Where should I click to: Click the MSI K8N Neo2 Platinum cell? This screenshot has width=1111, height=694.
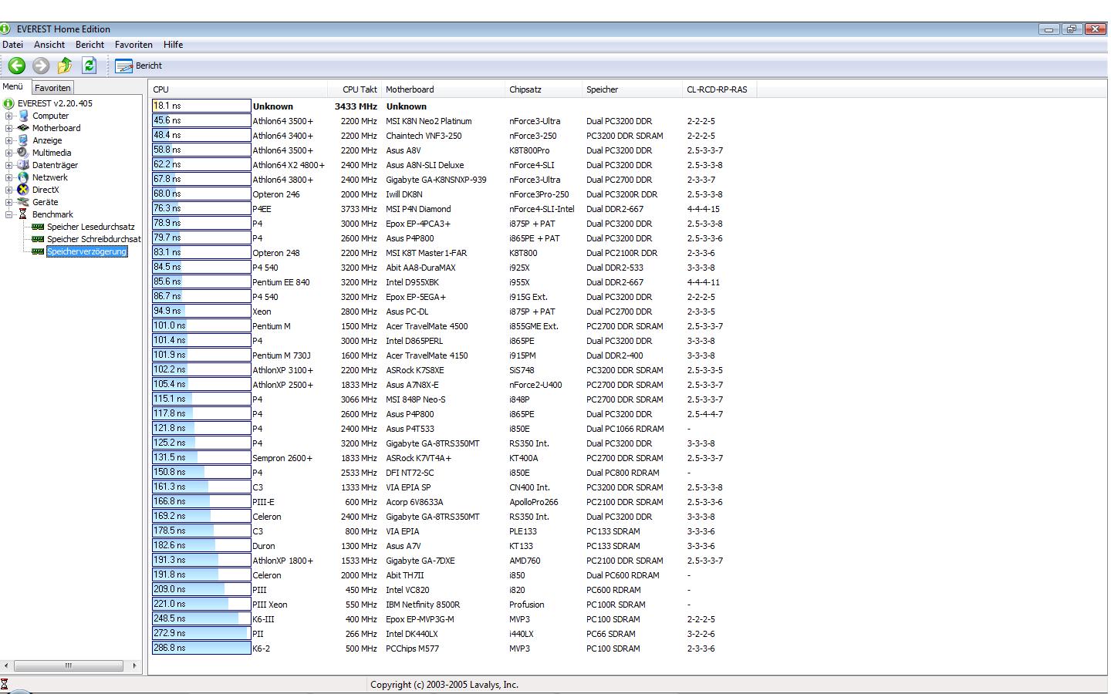point(429,121)
